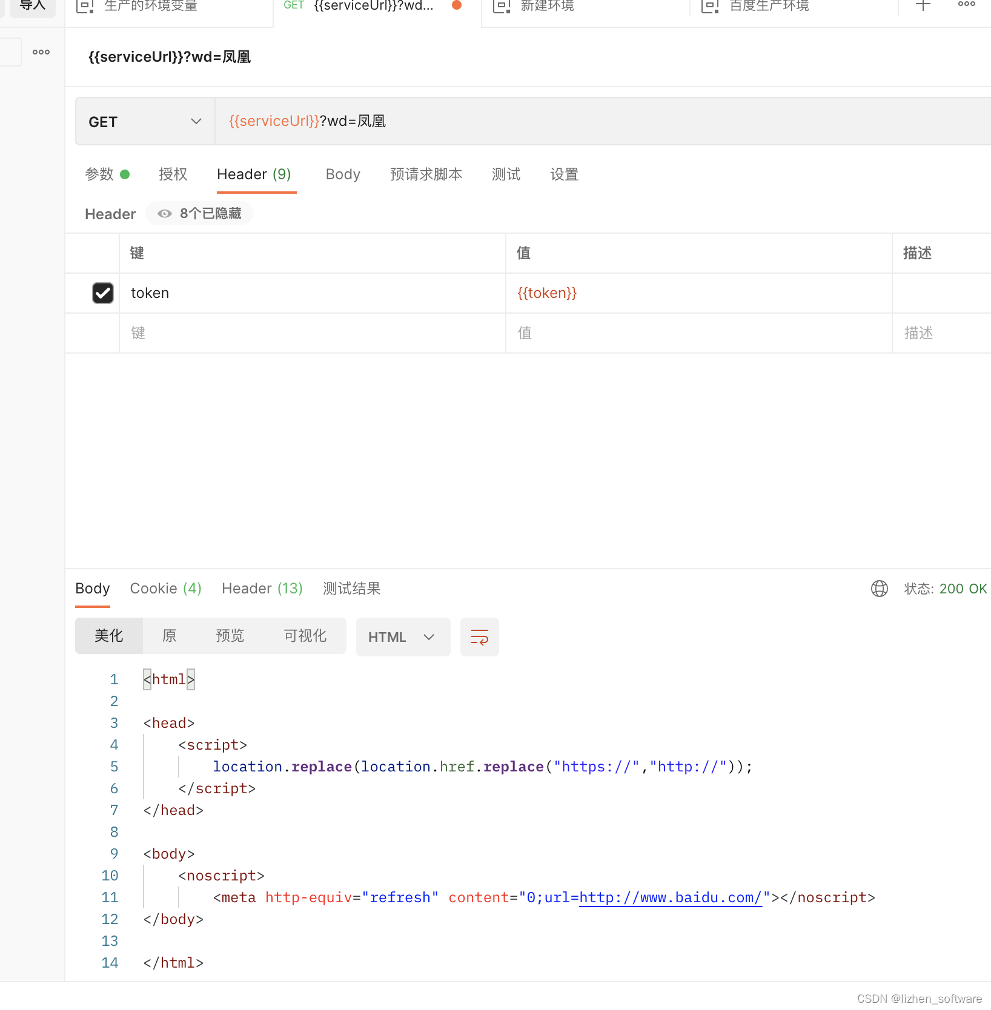Click the token key cell
The image size is (991, 1010).
[x=313, y=293]
